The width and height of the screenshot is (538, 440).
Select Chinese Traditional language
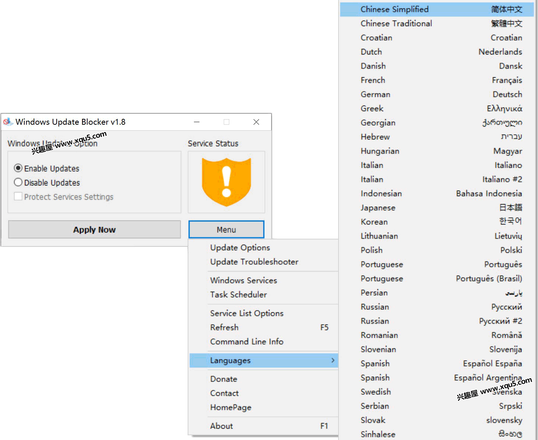[x=437, y=24]
